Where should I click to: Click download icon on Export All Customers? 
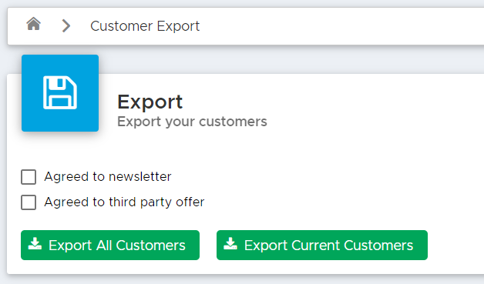click(x=35, y=244)
